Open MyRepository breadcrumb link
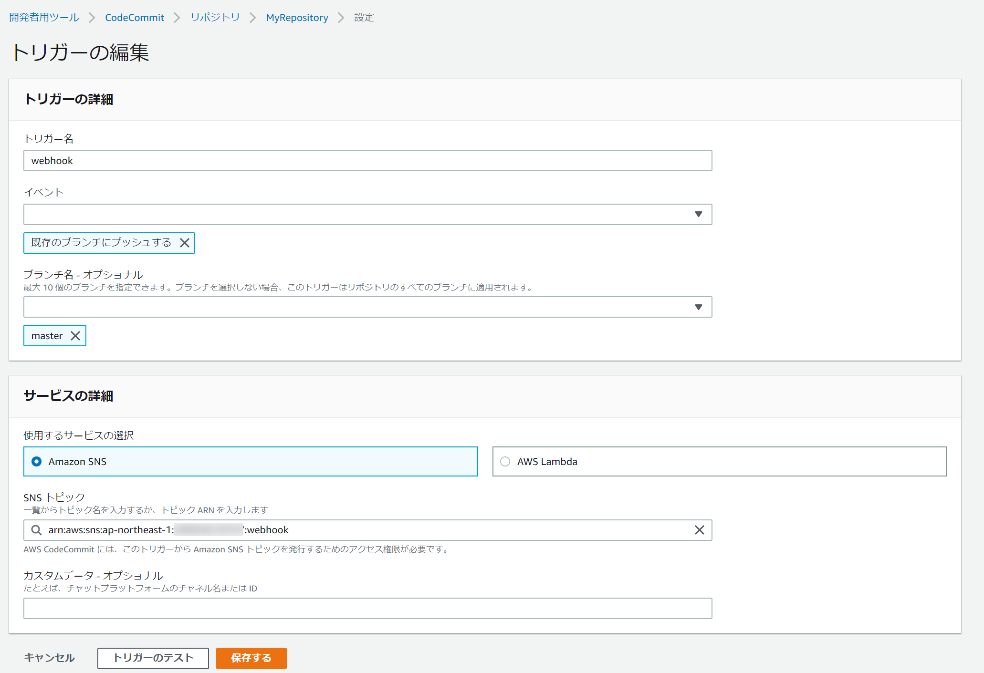Image resolution: width=984 pixels, height=673 pixels. [297, 18]
